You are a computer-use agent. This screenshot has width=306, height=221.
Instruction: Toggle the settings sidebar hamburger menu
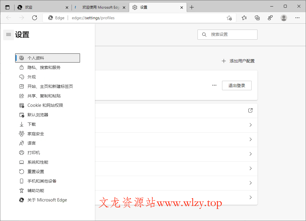(x=8, y=35)
